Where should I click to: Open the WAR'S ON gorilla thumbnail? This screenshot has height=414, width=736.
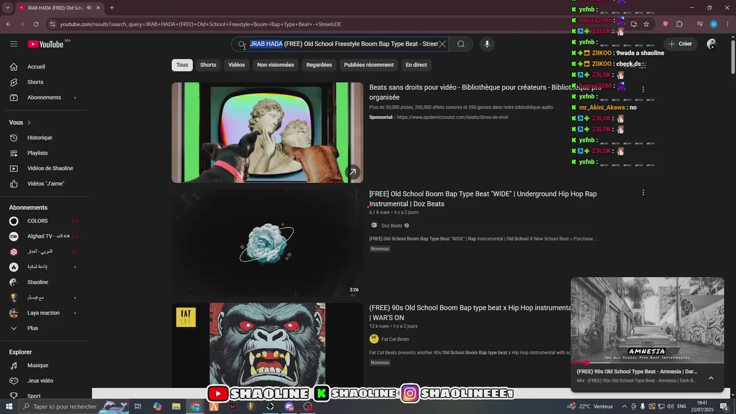pyautogui.click(x=267, y=345)
